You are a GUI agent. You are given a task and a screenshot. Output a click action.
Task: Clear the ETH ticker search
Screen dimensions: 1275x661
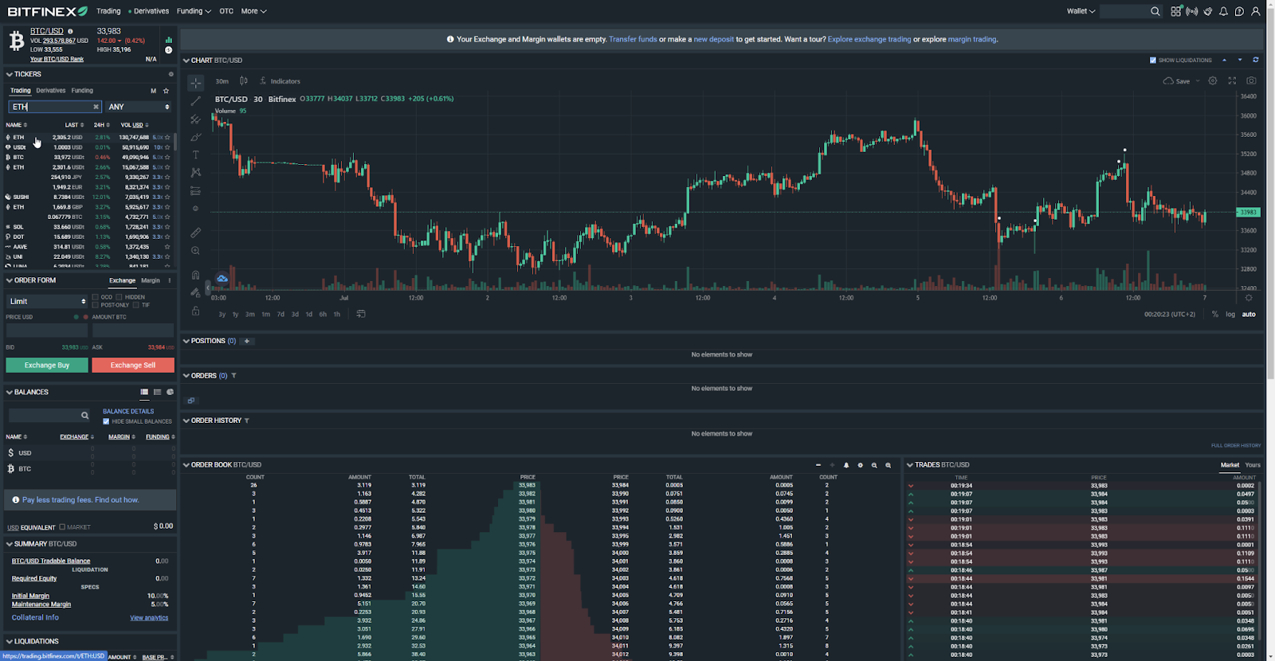(x=96, y=107)
